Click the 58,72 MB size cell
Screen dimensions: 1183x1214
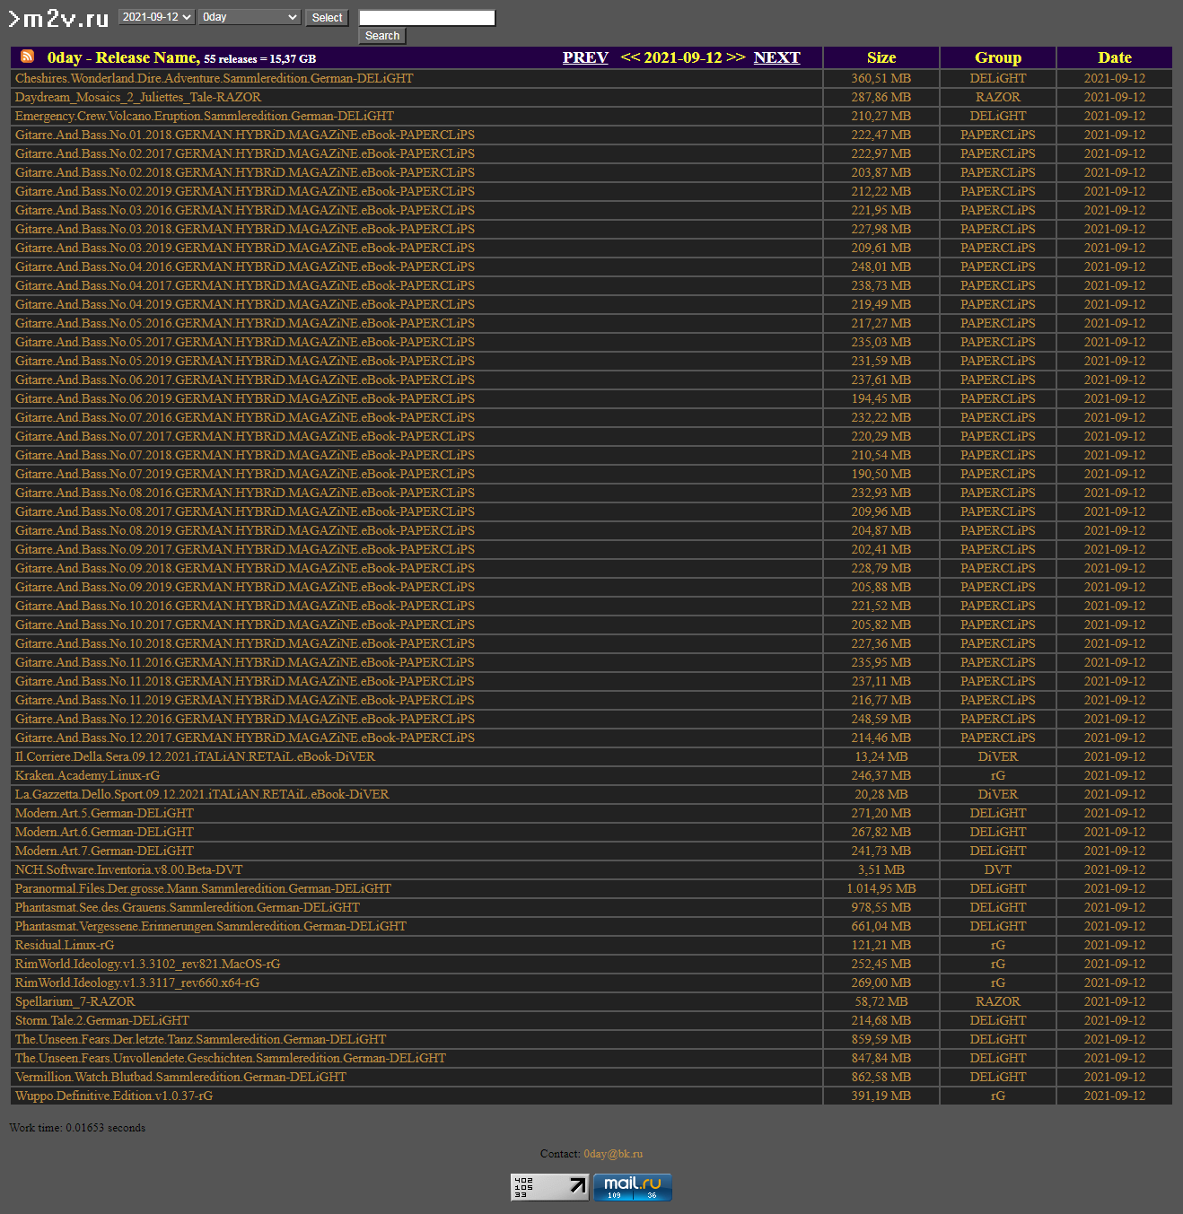click(881, 1001)
